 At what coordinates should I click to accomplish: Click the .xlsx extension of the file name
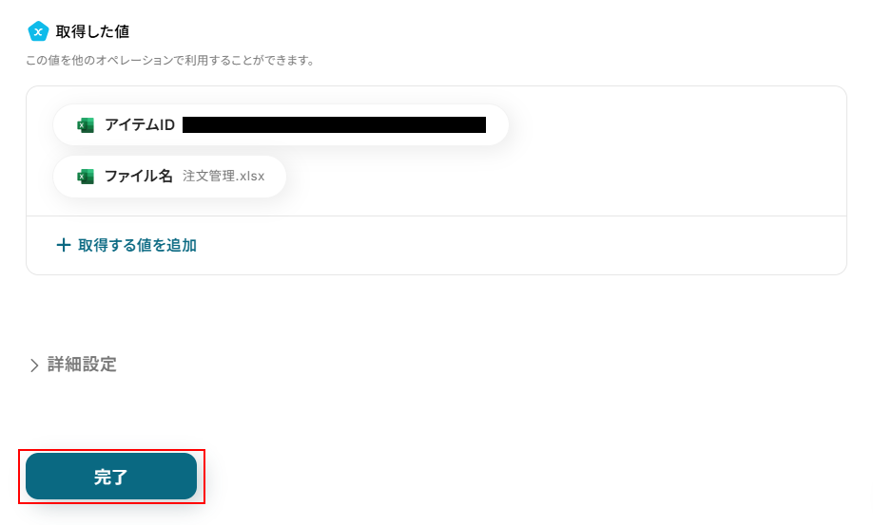(251, 177)
